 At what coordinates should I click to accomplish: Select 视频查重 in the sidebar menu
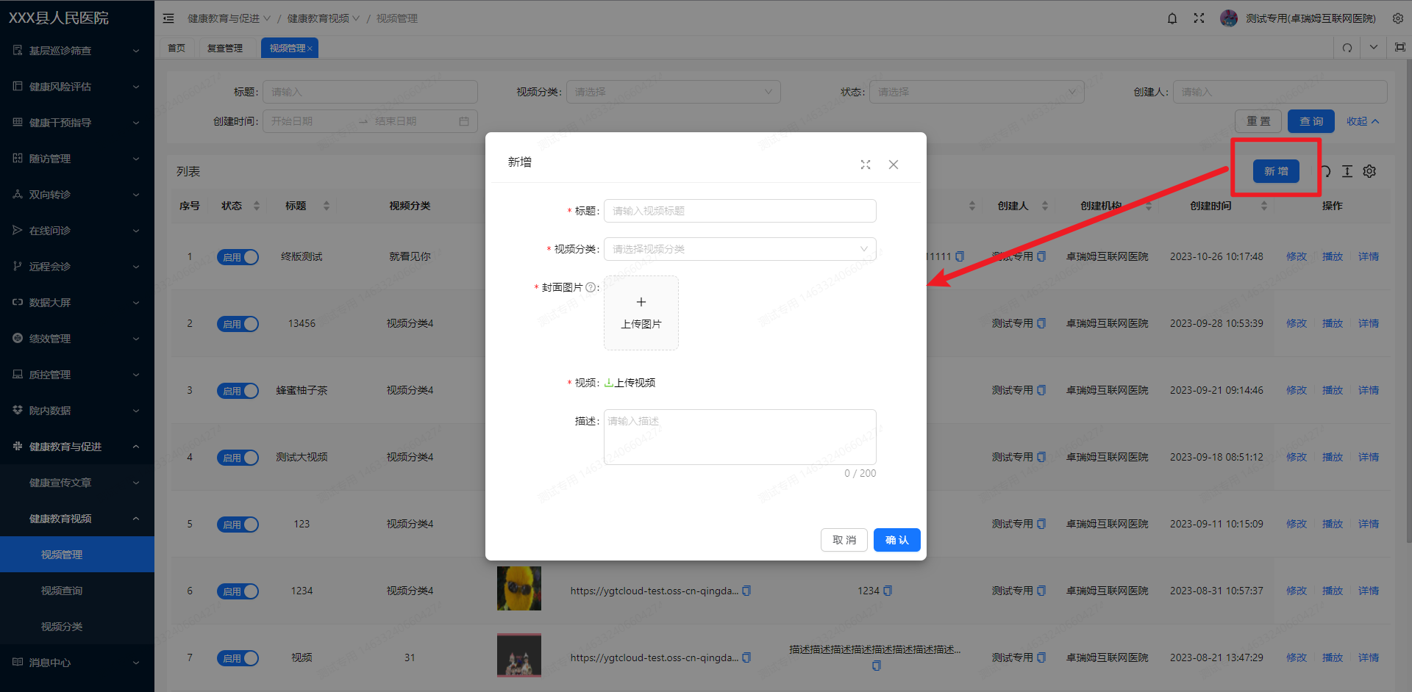[x=62, y=590]
